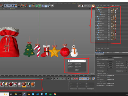Toggle visibility dots of felt carrot object
This screenshot has height=96, width=128.
[x=110, y=18]
